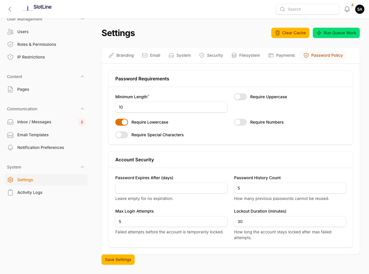Click the lightning icon on Run Queue Work
This screenshot has width=369, height=274.
(319, 33)
